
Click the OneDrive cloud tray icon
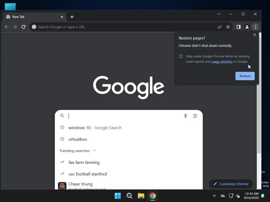tap(223, 196)
